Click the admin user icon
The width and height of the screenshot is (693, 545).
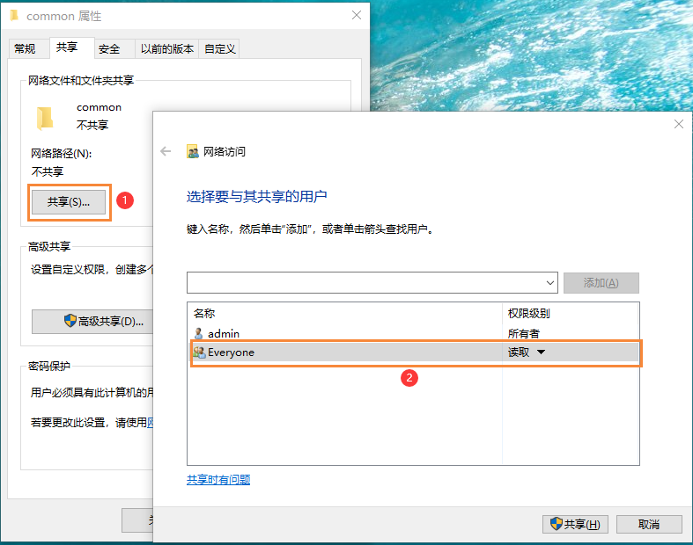pos(198,333)
